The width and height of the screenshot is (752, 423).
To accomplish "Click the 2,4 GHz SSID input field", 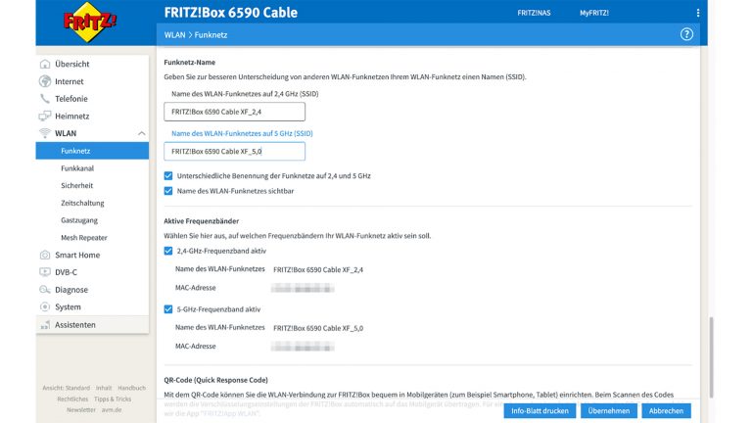I will click(235, 112).
